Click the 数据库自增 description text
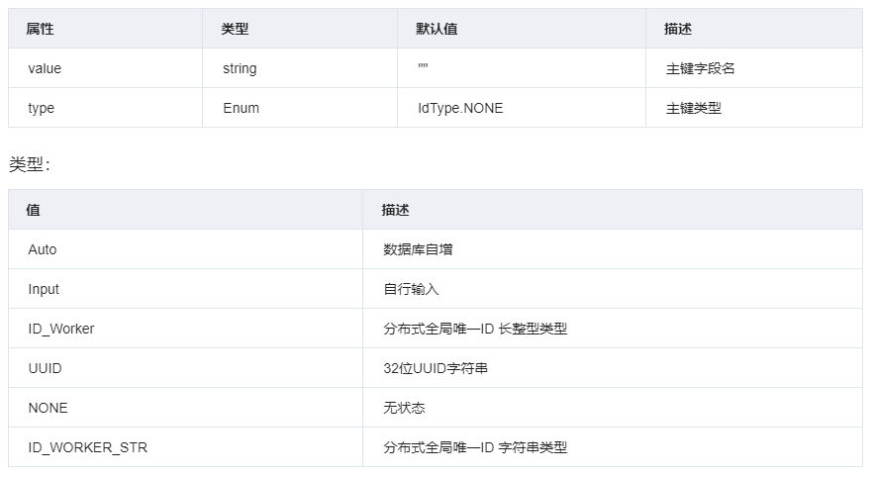The width and height of the screenshot is (873, 477). point(418,249)
